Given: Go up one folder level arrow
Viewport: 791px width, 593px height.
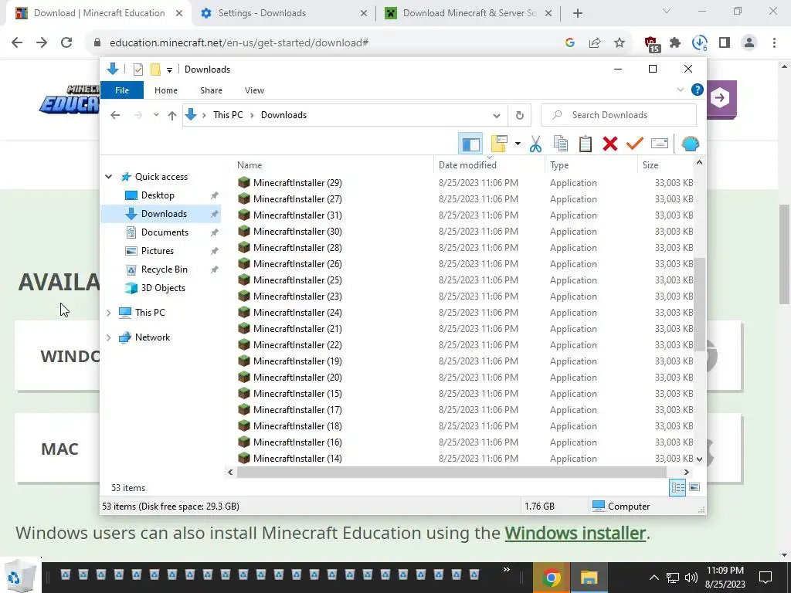Looking at the screenshot, I should pyautogui.click(x=172, y=116).
